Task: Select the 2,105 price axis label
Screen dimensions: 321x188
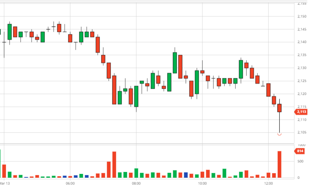Action: [x=302, y=132]
